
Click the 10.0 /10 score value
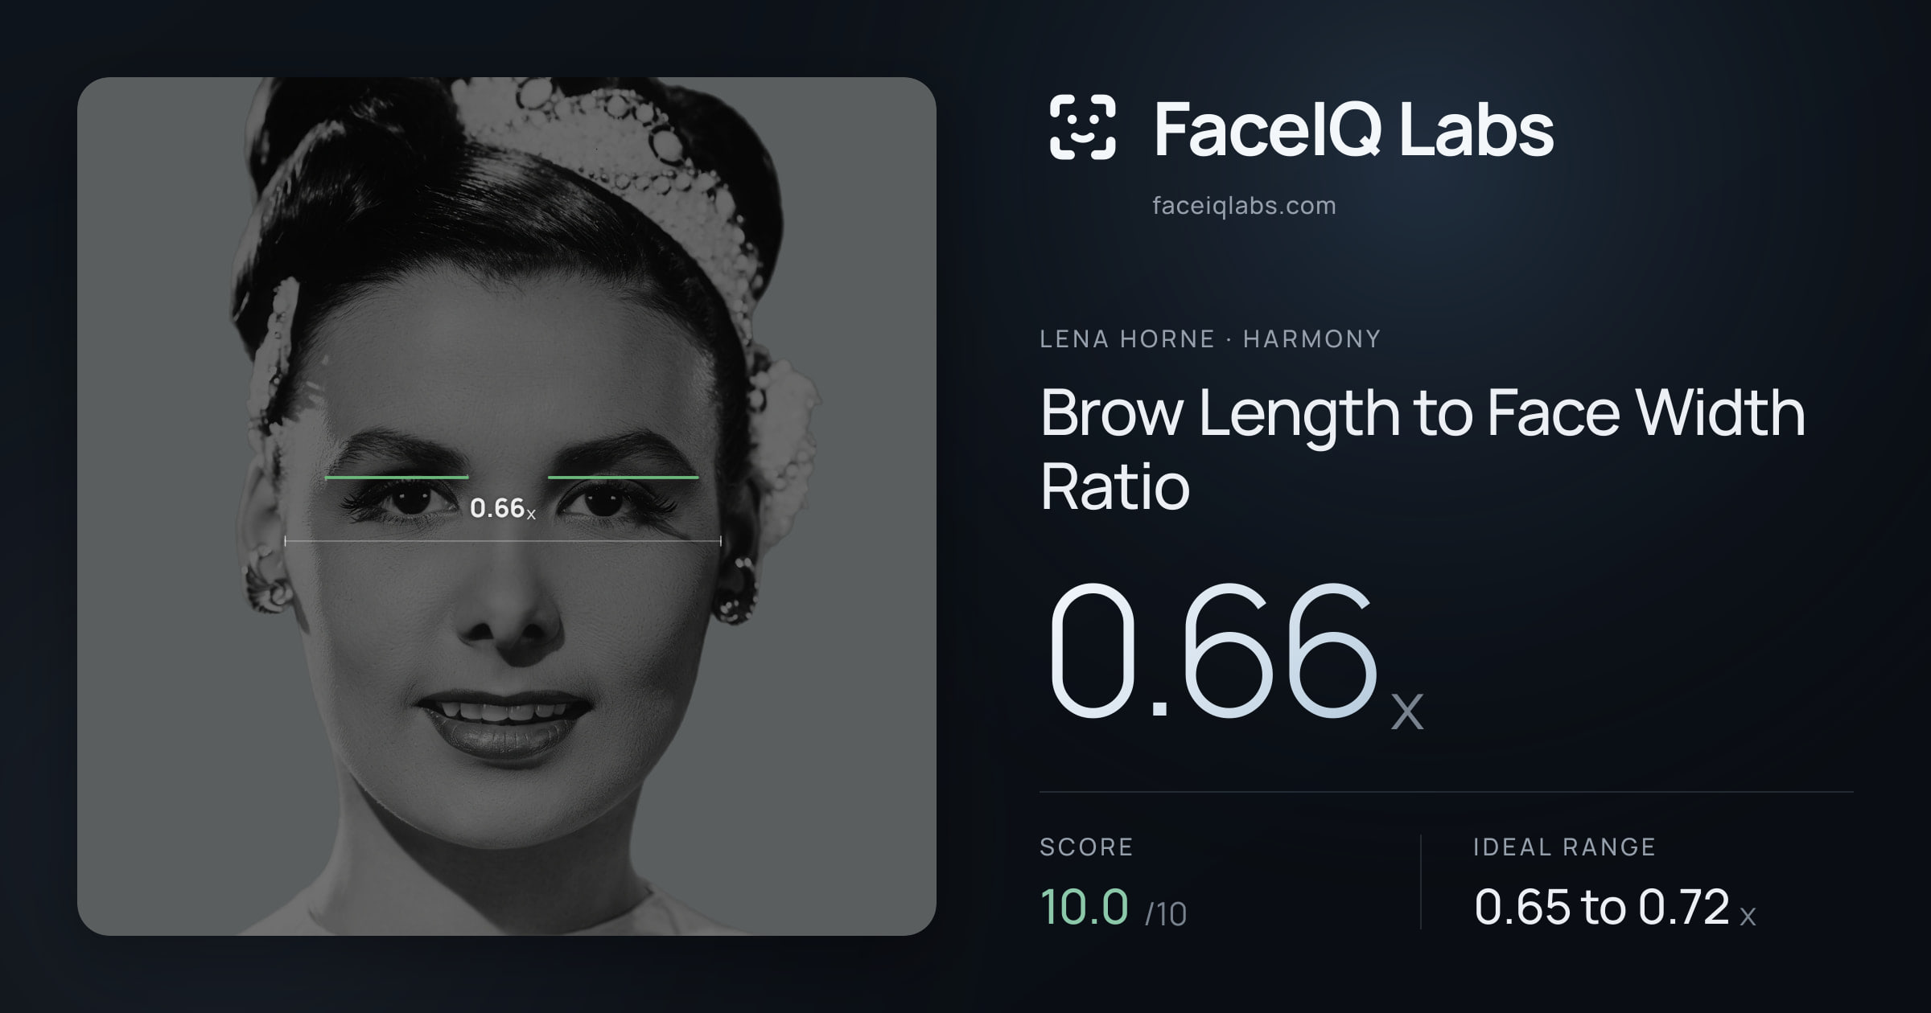coord(1114,907)
